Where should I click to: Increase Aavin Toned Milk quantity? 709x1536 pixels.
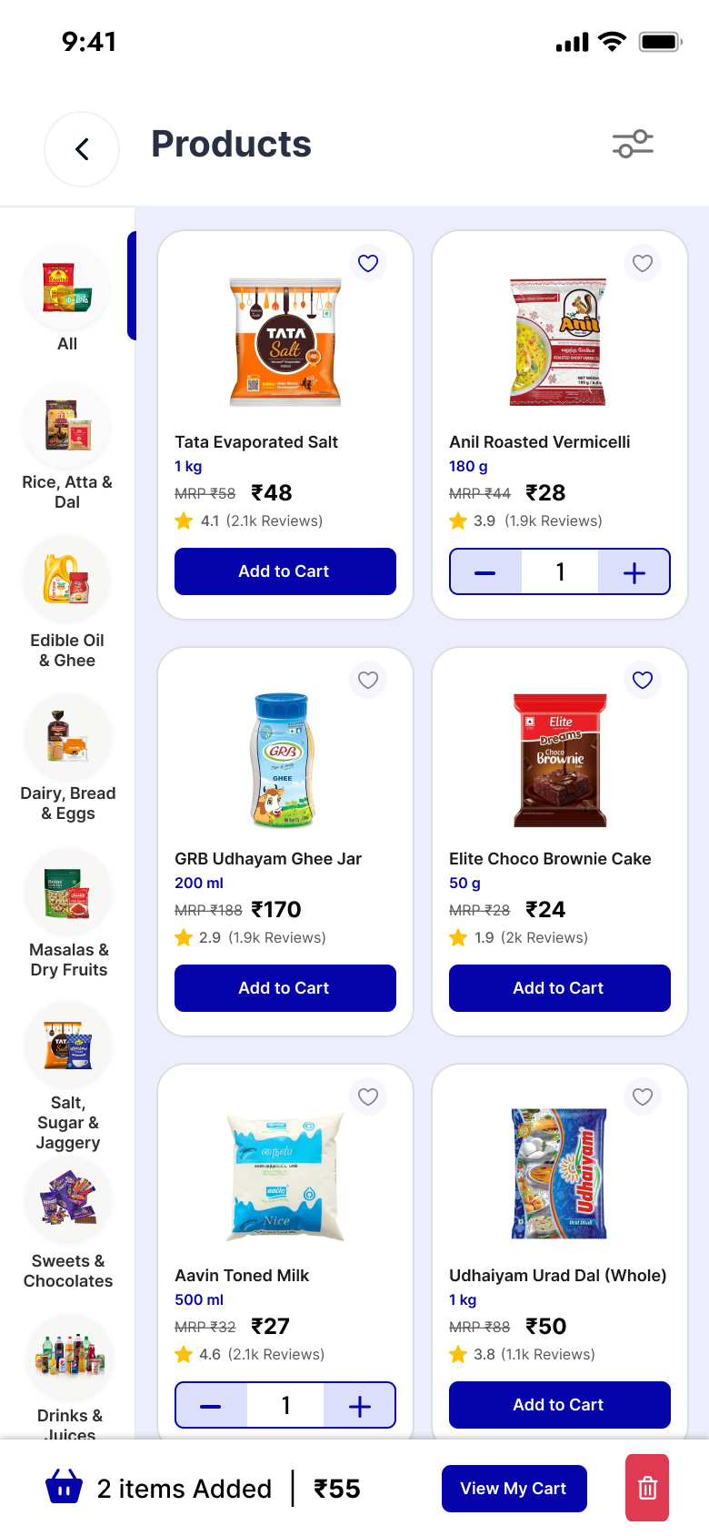[359, 1406]
